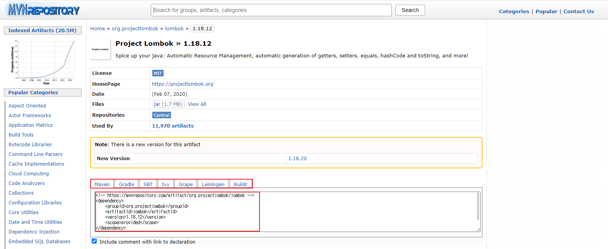
Task: Select the 1.18.12 breadcrumb version badge
Action: tap(202, 28)
